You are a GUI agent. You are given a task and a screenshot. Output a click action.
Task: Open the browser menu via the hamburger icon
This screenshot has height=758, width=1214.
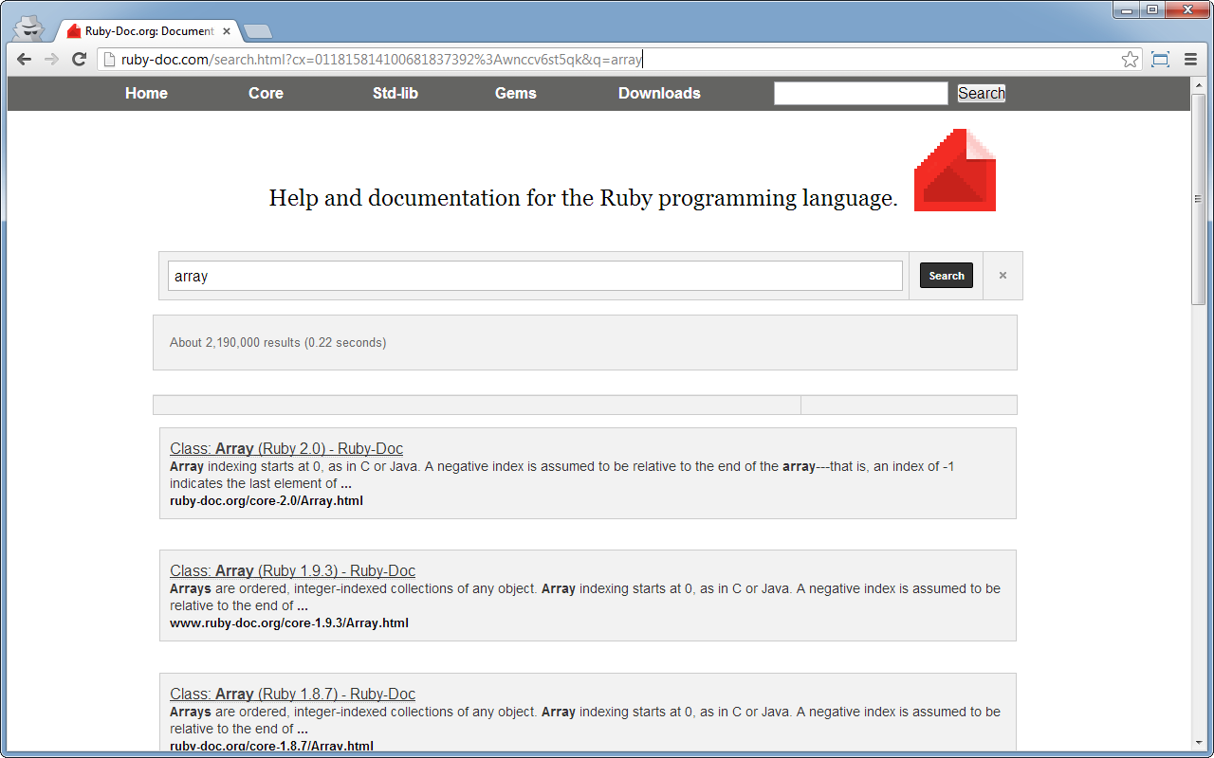(x=1191, y=59)
